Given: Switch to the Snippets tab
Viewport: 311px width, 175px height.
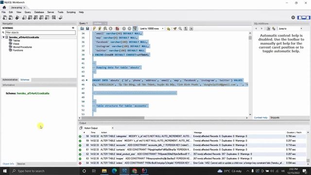Looking at the screenshot, I should pyautogui.click(x=275, y=118).
